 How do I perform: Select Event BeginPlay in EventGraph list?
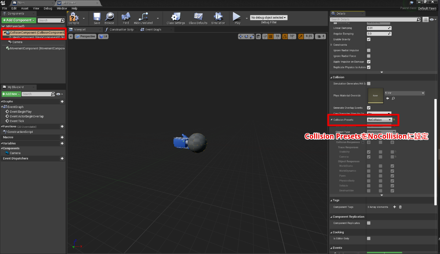click(x=21, y=111)
